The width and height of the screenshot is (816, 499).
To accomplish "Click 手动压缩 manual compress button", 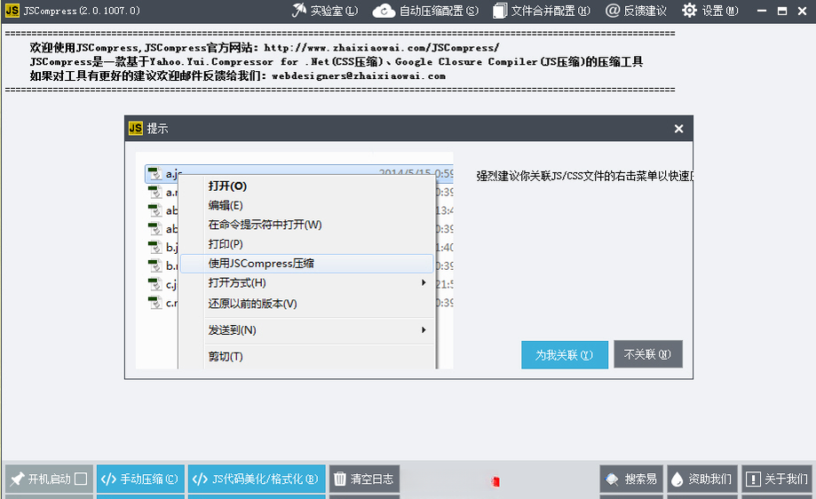I will pos(140,479).
